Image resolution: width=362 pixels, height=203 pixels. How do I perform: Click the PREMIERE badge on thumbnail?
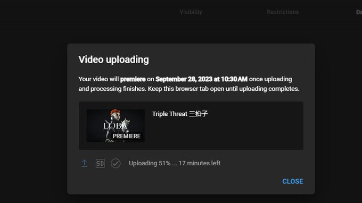click(127, 136)
